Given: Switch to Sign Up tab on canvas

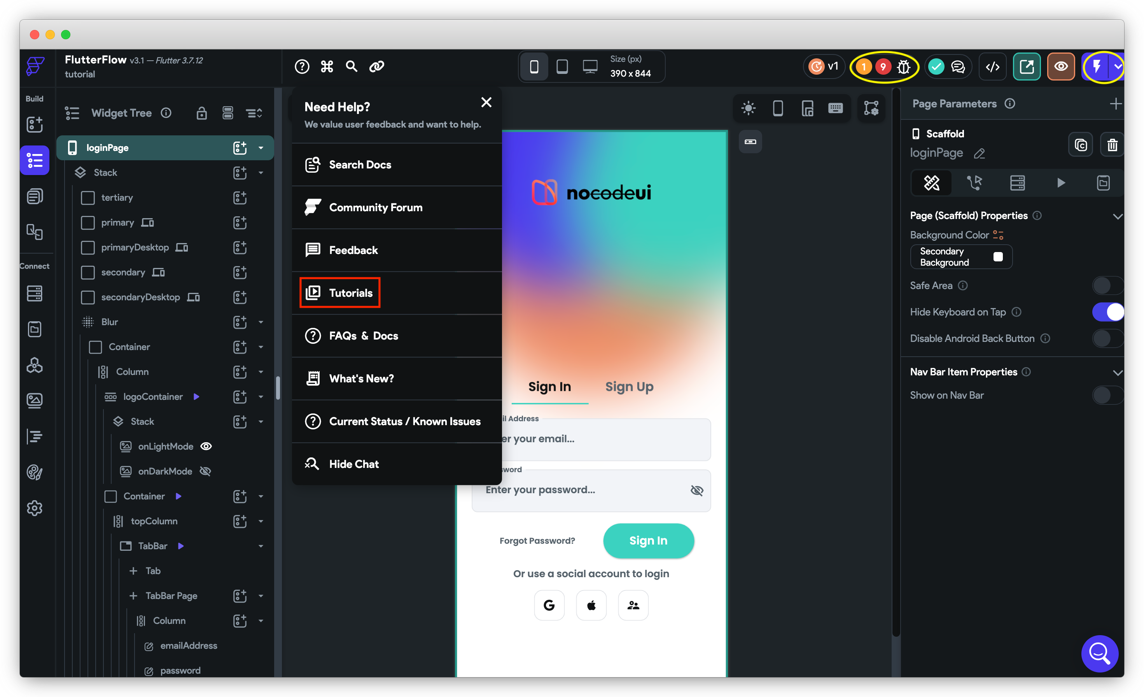Looking at the screenshot, I should coord(629,387).
